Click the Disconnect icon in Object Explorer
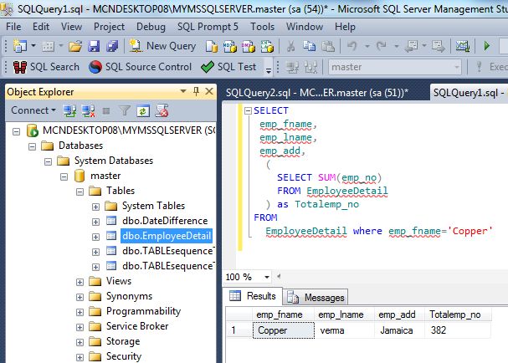The height and width of the screenshot is (363, 508). tap(88, 110)
